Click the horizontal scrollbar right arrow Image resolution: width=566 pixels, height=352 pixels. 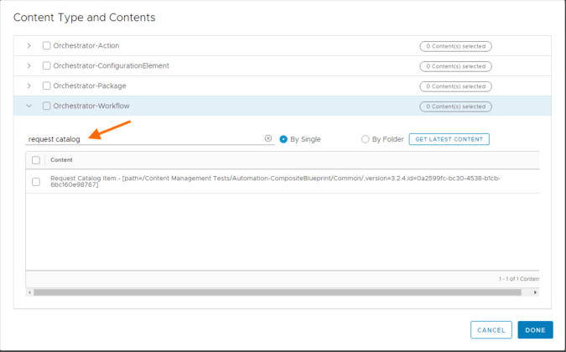(536, 292)
